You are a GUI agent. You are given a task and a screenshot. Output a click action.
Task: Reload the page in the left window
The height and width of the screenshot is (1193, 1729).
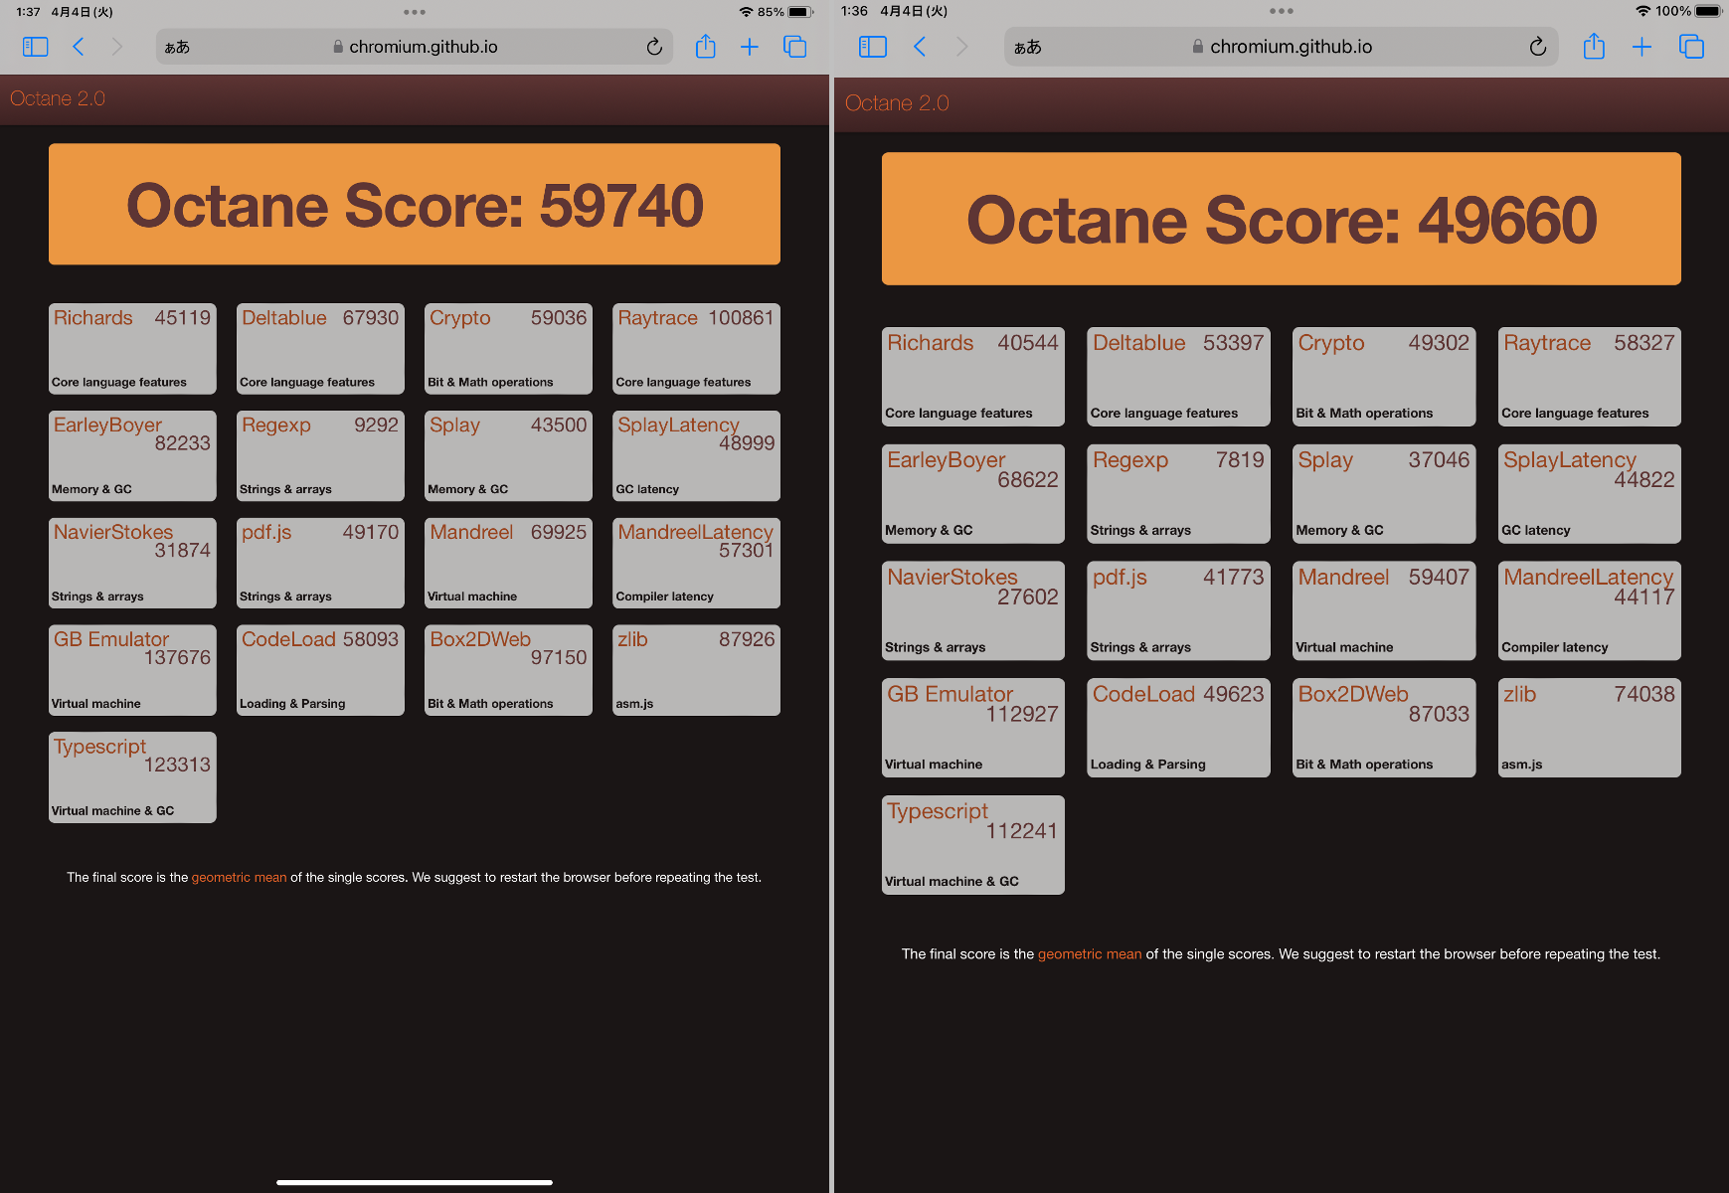(x=653, y=46)
